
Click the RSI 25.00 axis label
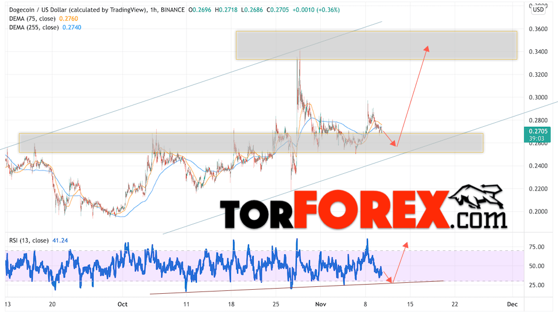pyautogui.click(x=537, y=285)
